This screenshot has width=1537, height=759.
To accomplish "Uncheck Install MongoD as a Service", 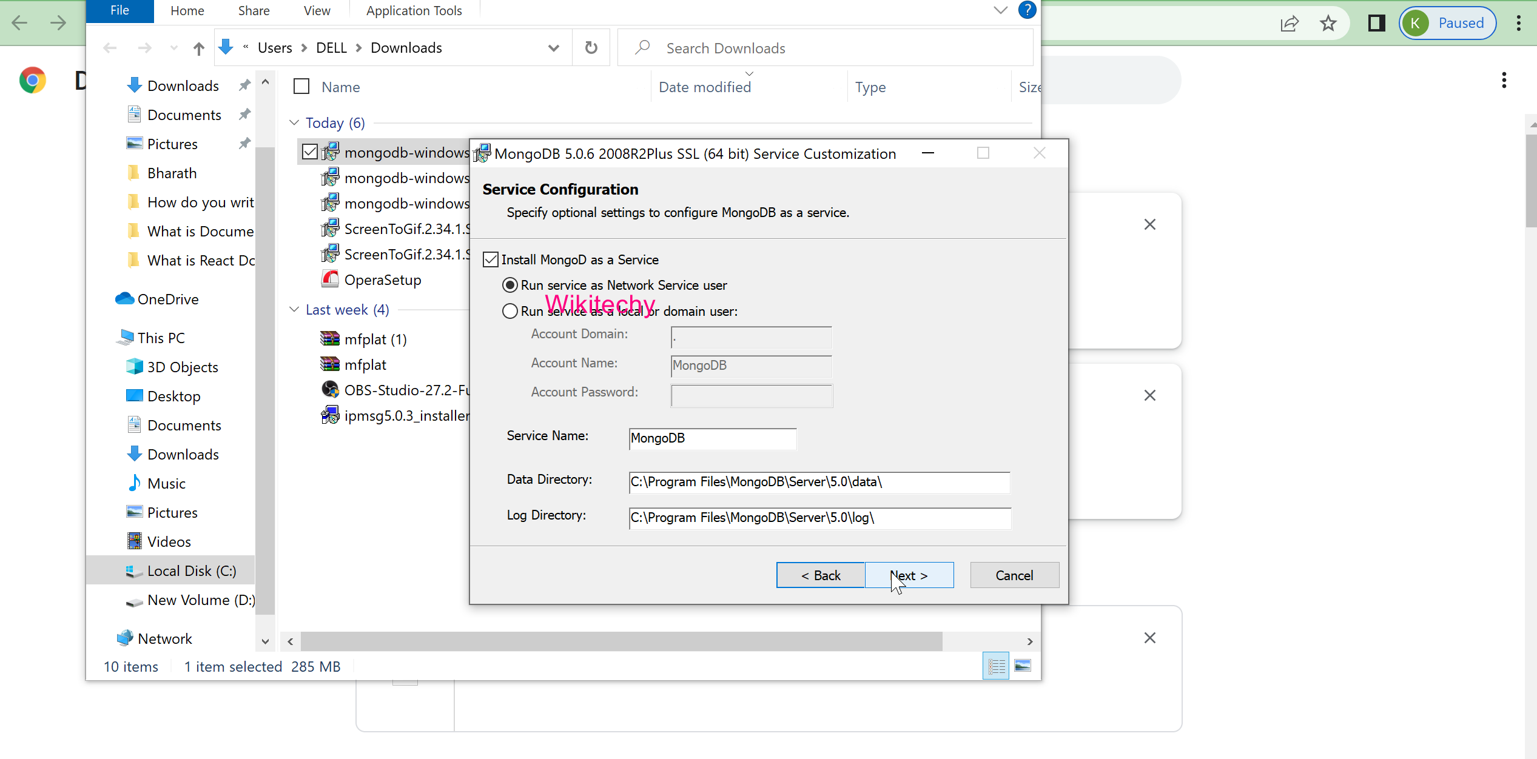I will (491, 260).
